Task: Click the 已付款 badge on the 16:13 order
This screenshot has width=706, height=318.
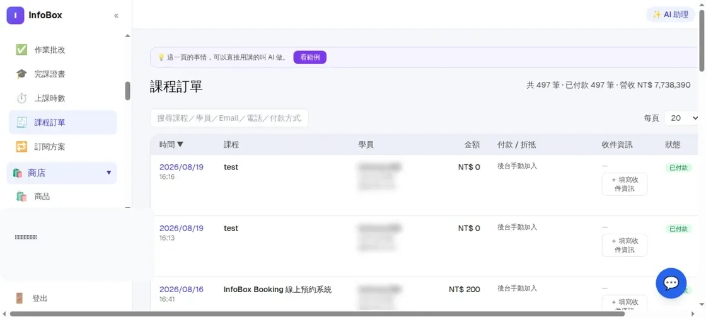Action: [x=678, y=229]
